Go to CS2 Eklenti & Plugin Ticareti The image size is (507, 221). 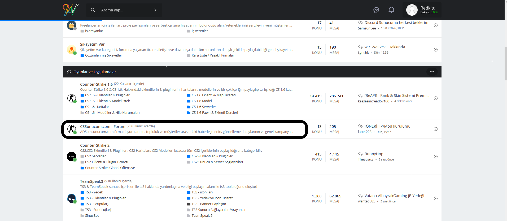click(107, 162)
